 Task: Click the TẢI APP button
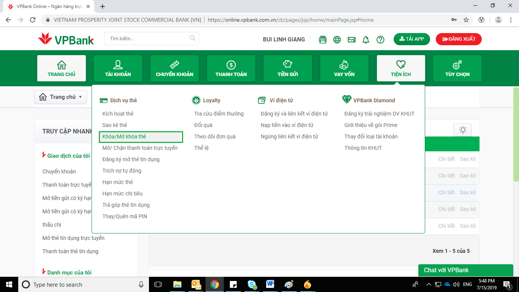[x=412, y=39]
